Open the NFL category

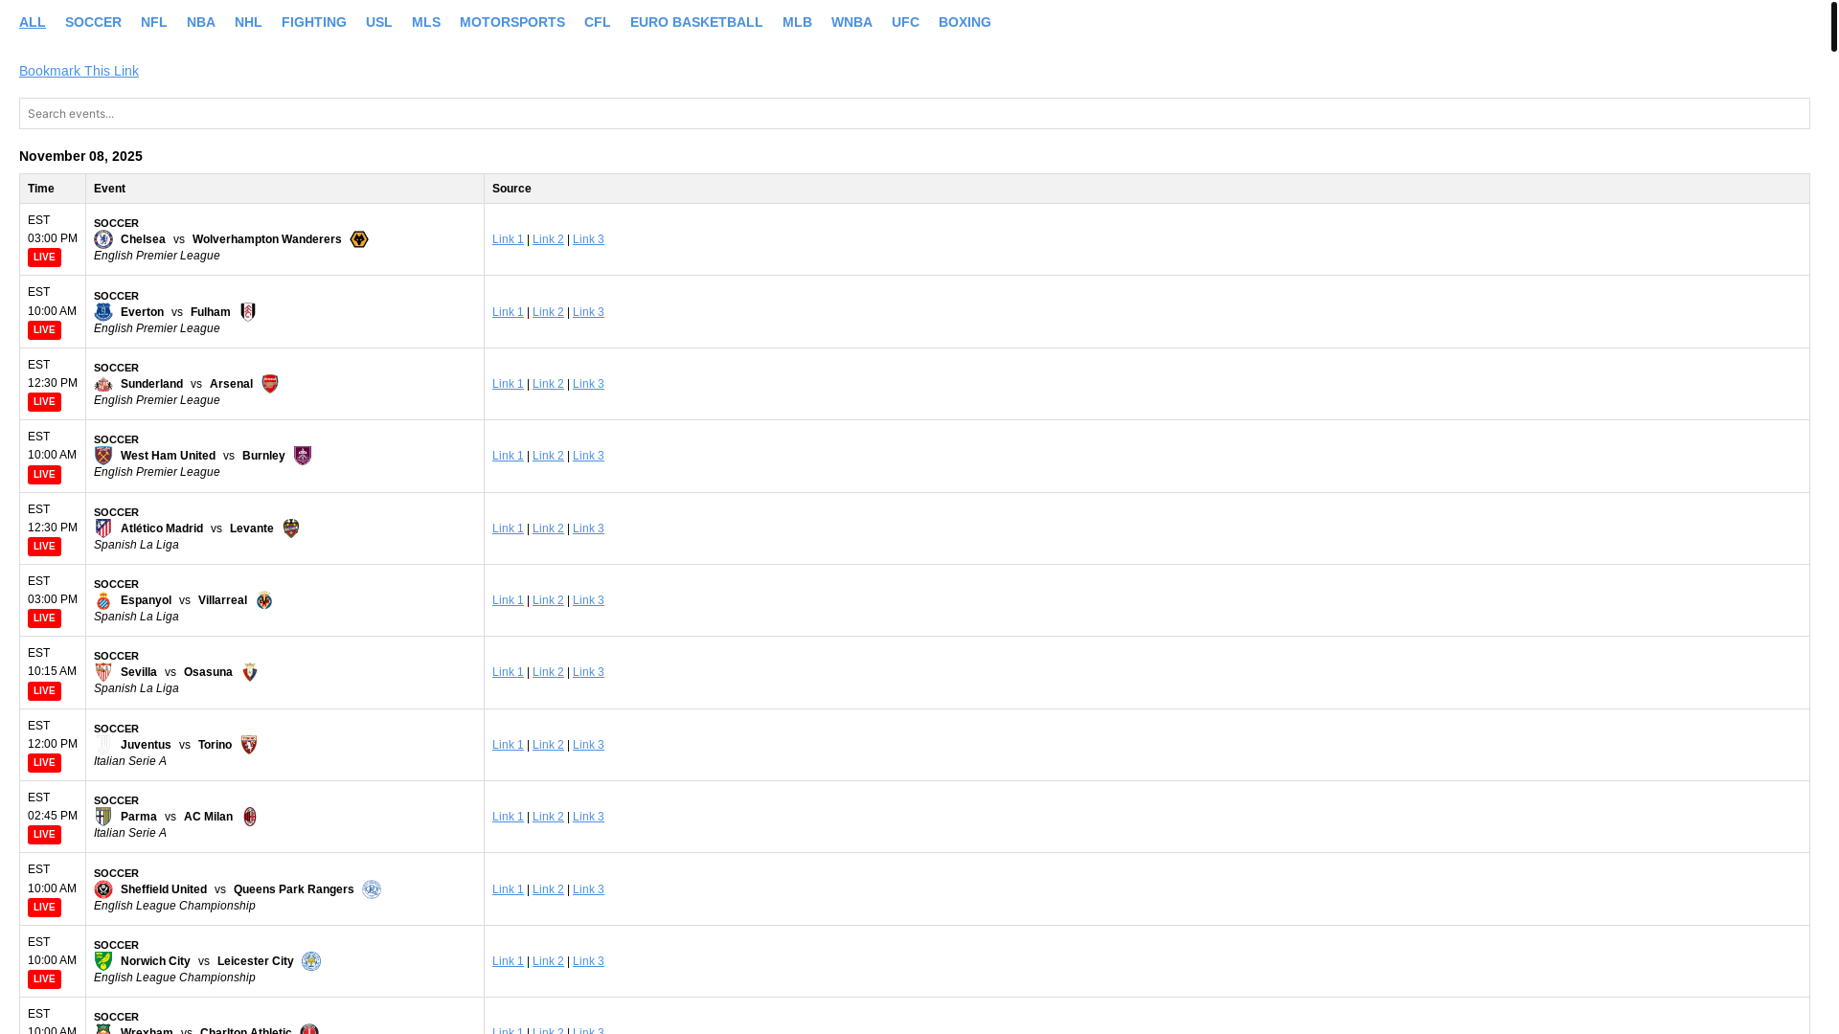click(x=153, y=22)
